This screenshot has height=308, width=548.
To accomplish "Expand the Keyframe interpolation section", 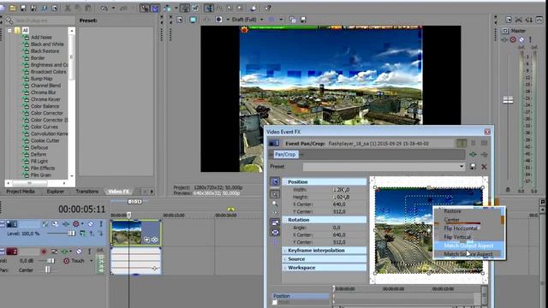I will tap(285, 251).
